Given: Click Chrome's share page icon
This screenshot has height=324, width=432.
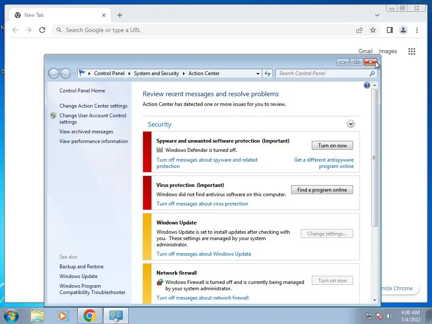Looking at the screenshot, I should pyautogui.click(x=359, y=30).
